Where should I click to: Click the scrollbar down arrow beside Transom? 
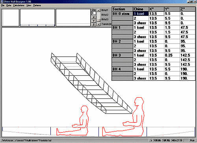98,24
